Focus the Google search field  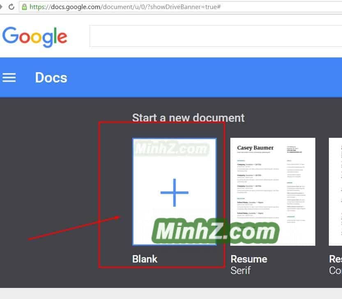pyautogui.click(x=216, y=36)
